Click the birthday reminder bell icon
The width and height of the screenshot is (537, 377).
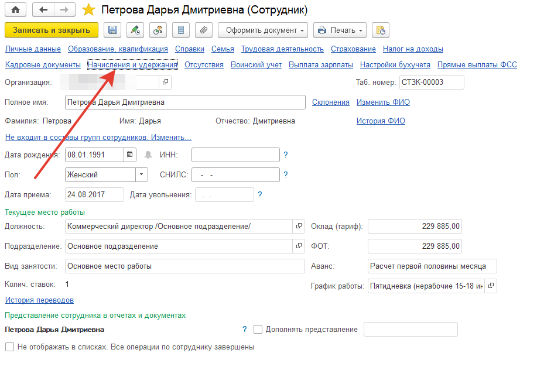click(148, 155)
